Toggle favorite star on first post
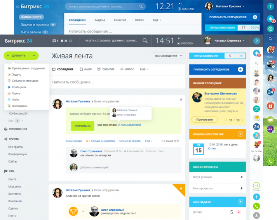This screenshot has width=277, height=220. pos(181,100)
